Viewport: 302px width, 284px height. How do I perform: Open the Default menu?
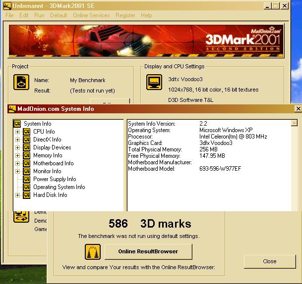pos(59,15)
